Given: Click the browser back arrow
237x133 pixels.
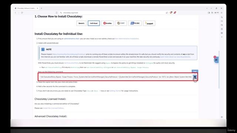Looking at the screenshot, I should pos(16,13).
